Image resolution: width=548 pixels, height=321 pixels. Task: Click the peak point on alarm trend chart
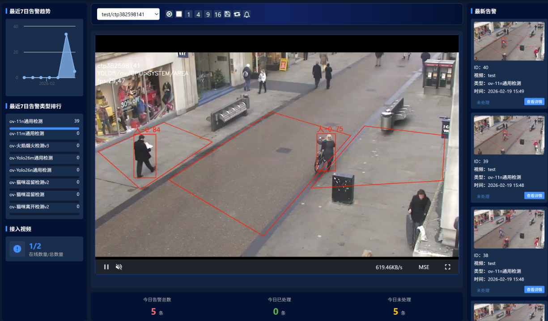pos(66,34)
